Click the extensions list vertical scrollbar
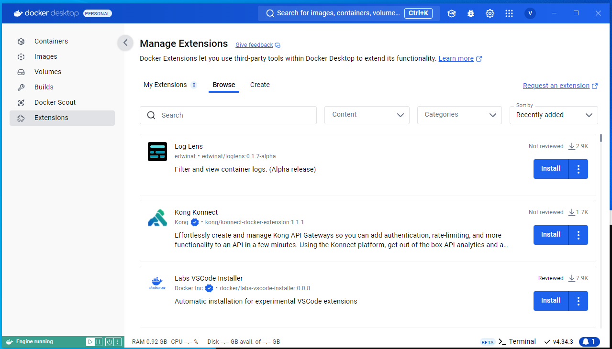Viewport: 612px width, 349px height. tap(601, 139)
